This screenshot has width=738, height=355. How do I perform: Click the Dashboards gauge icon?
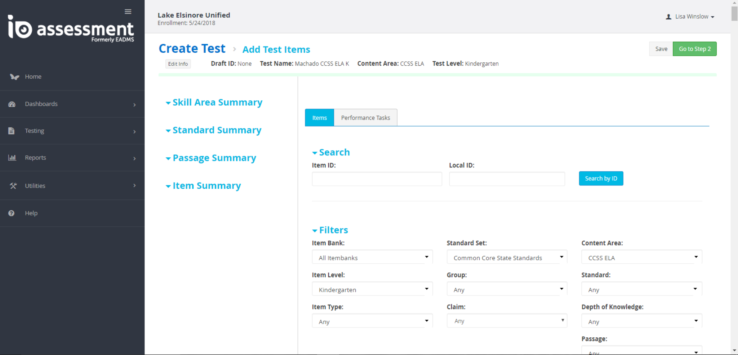click(x=12, y=104)
